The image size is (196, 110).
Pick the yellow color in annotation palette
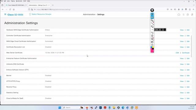point(153,47)
